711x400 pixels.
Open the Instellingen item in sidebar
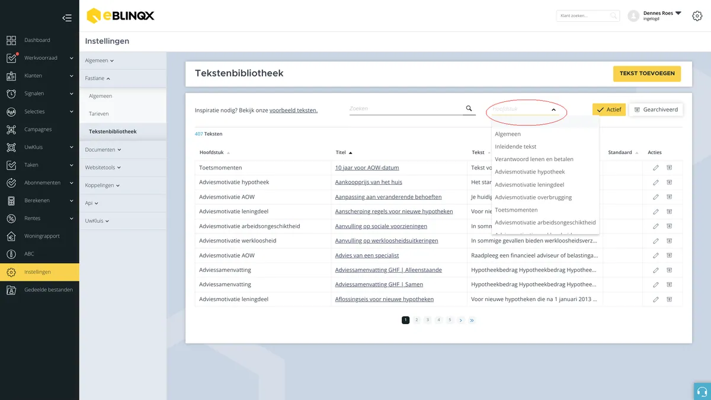coord(39,272)
